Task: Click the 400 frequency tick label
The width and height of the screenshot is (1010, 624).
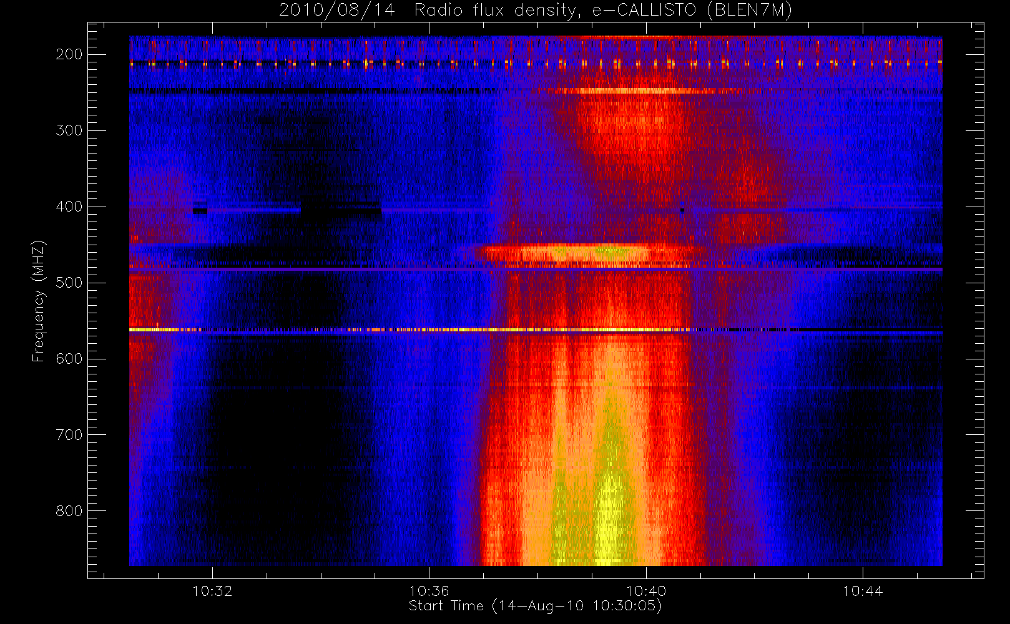Action: 69,207
